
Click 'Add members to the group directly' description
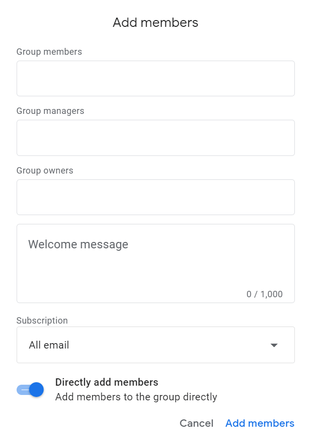pyautogui.click(x=136, y=397)
